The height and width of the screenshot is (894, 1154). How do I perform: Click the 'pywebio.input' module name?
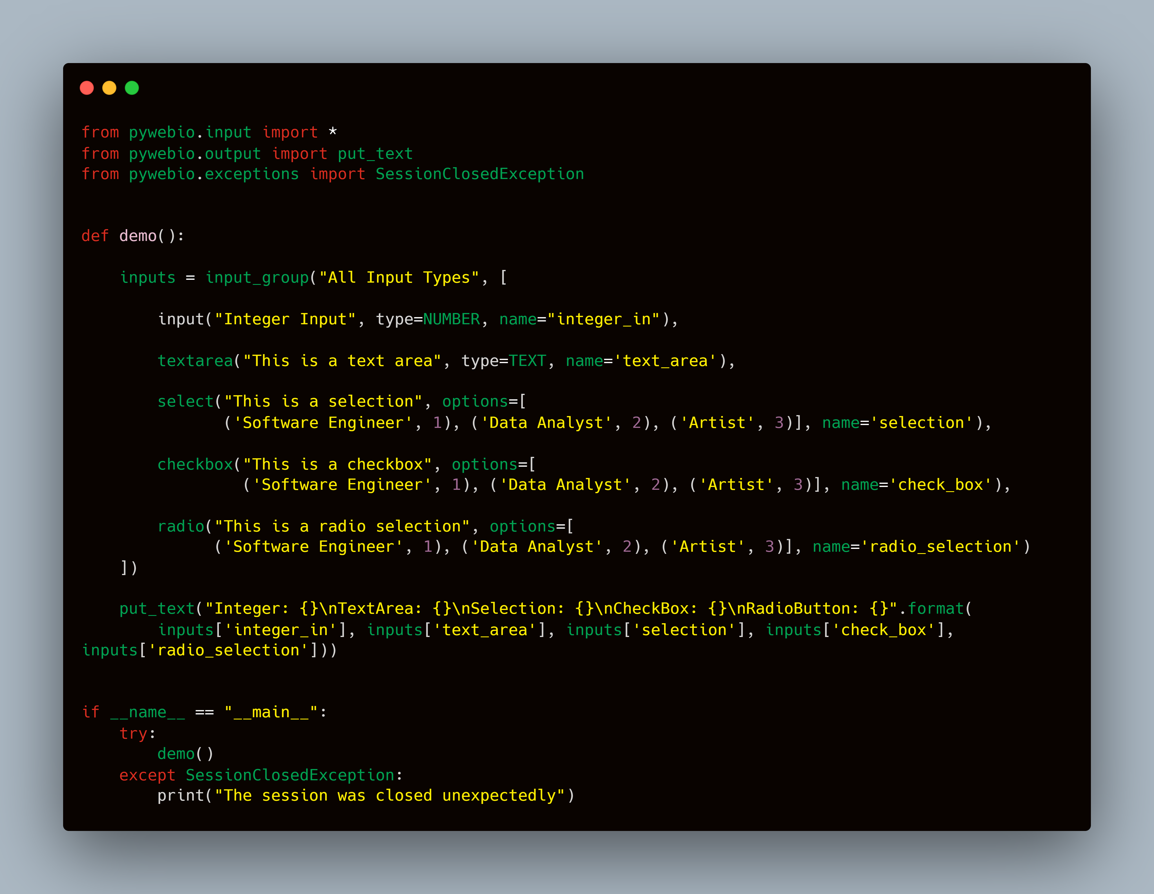click(190, 132)
